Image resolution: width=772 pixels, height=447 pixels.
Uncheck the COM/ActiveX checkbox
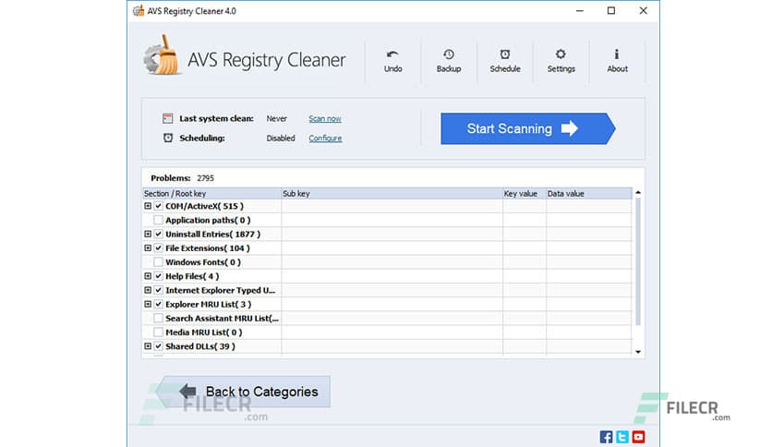(158, 206)
